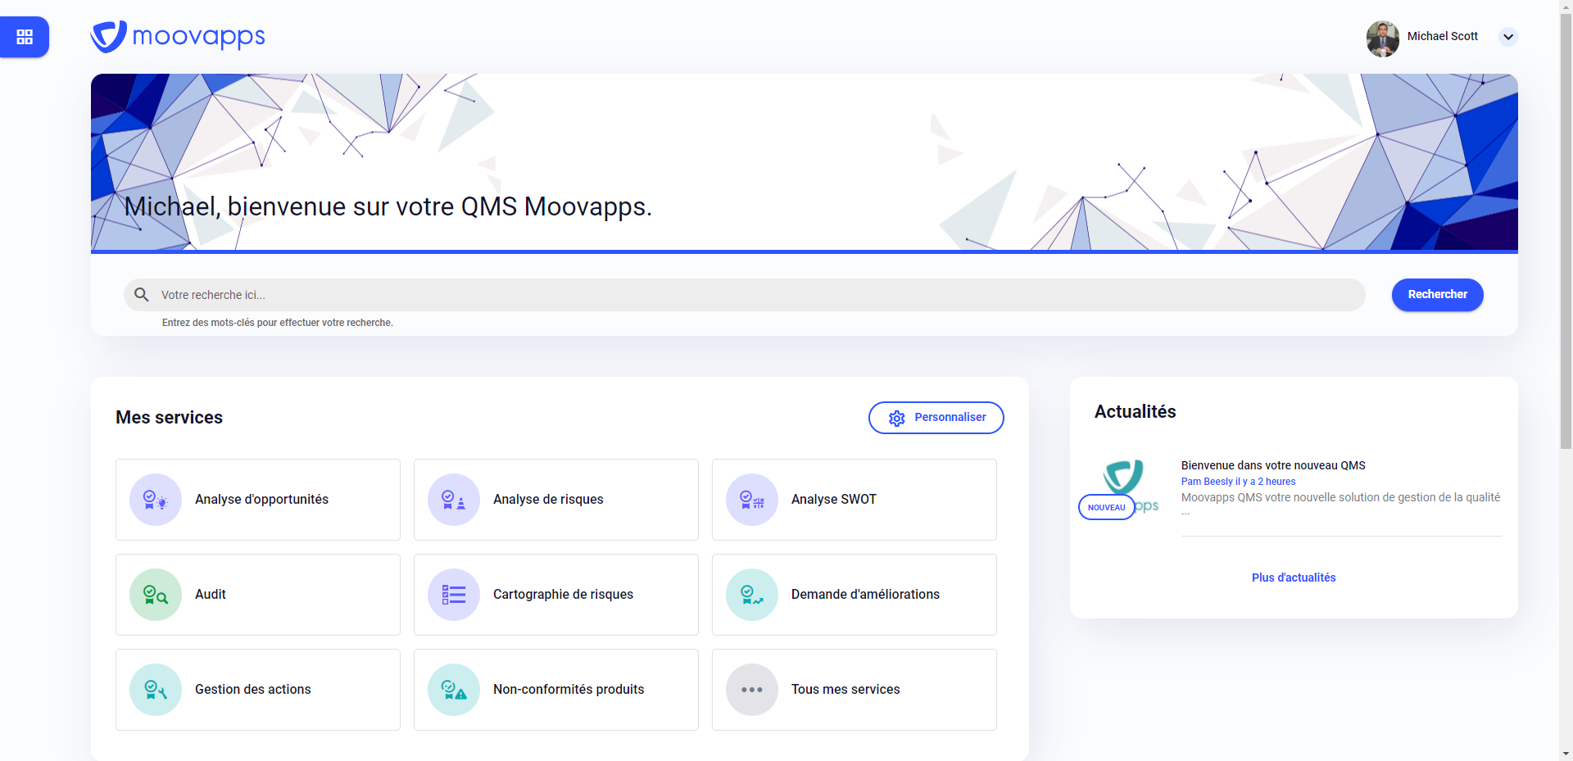Click the page vertical scrollbar
This screenshot has height=761, width=1573.
1566,246
